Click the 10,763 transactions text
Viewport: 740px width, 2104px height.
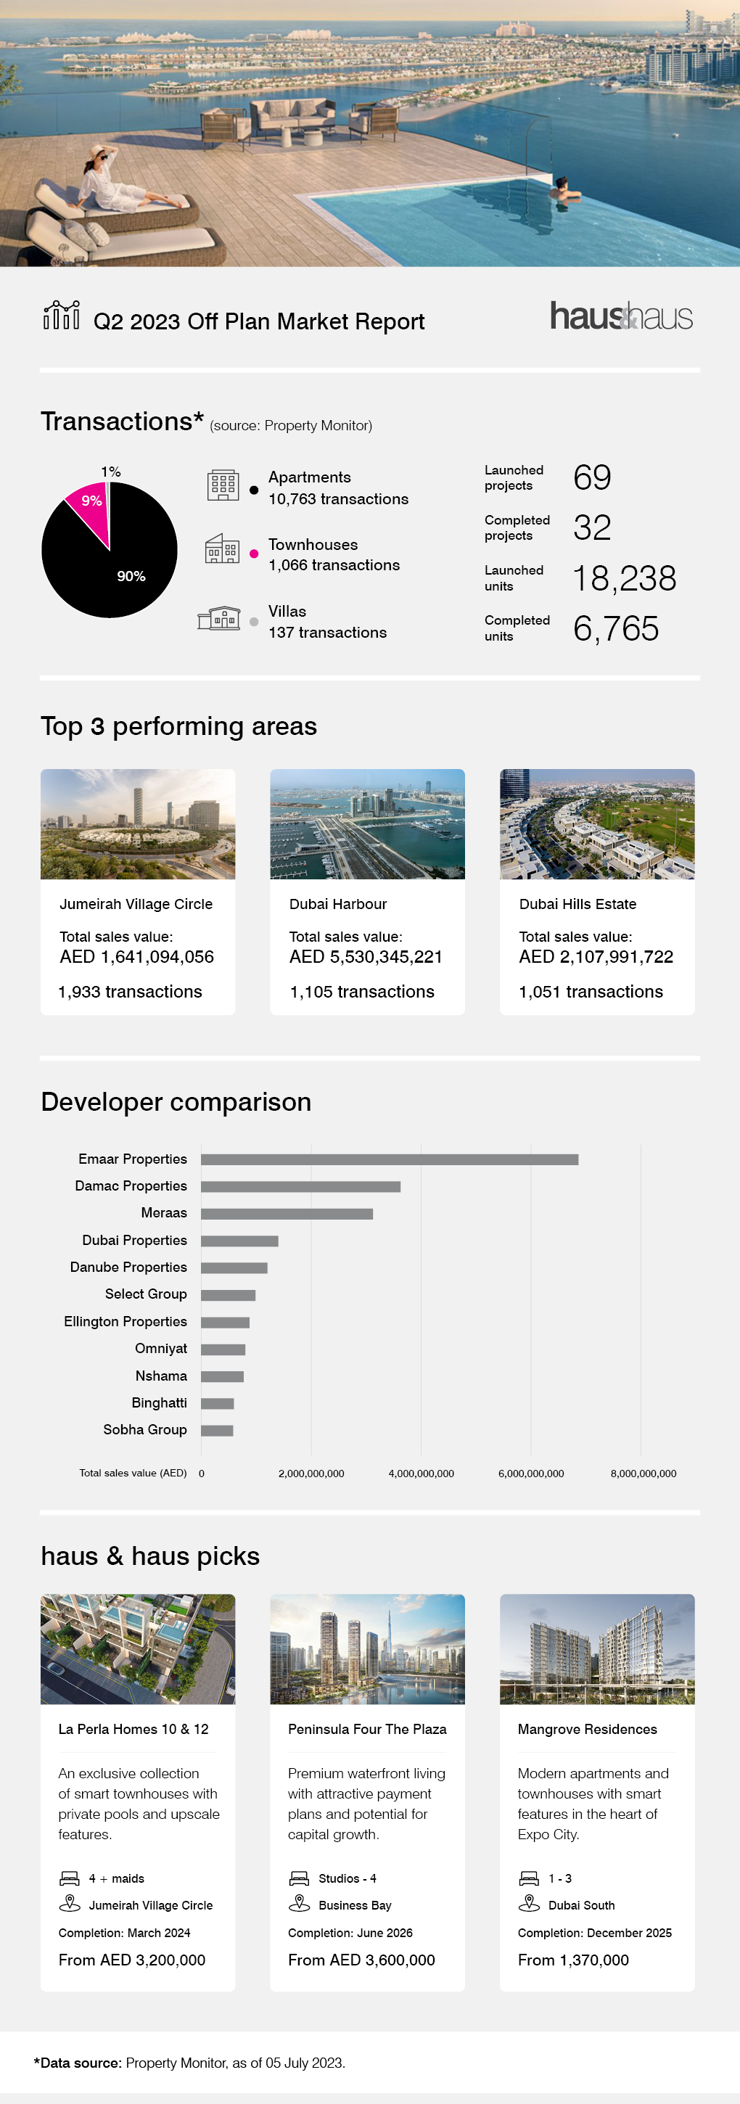pos(338,499)
